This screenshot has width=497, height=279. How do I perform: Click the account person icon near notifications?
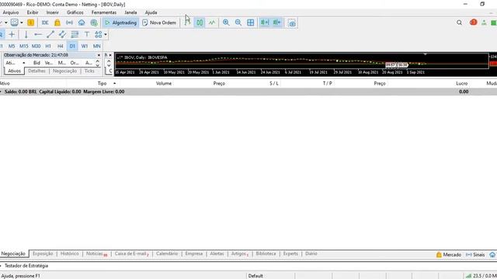tap(484, 22)
